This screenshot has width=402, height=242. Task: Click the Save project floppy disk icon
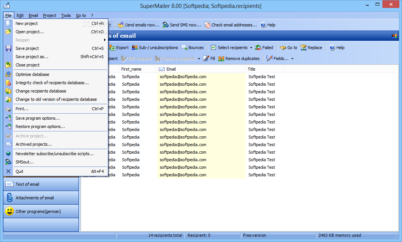[8, 48]
